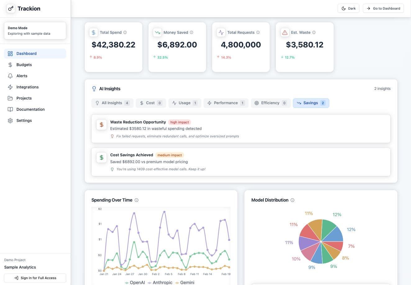411x285 pixels.
Task: Select the Integrations sidebar icon
Action: point(10,87)
